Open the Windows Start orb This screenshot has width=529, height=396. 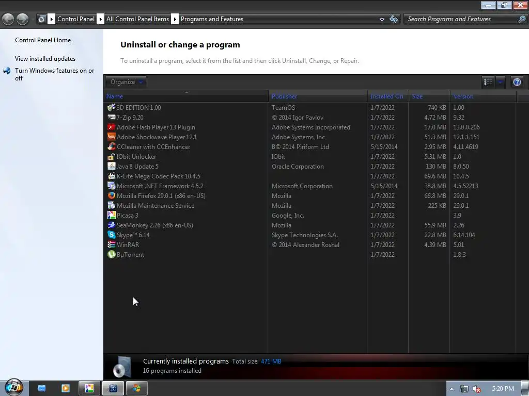point(14,387)
